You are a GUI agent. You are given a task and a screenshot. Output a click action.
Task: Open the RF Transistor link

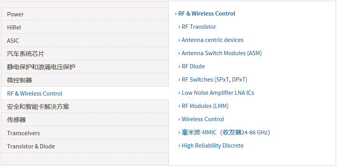[199, 27]
